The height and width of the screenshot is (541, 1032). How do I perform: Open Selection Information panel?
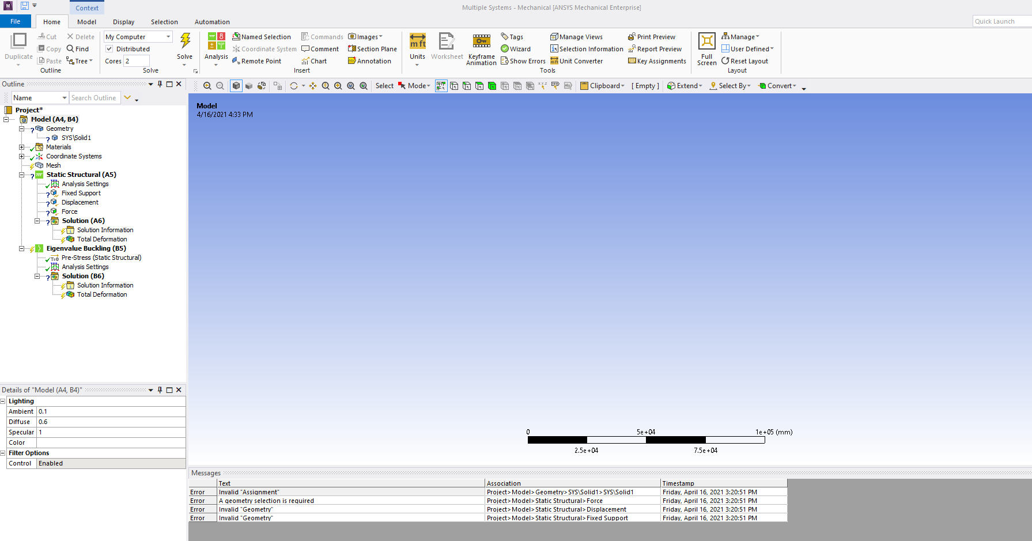click(587, 49)
